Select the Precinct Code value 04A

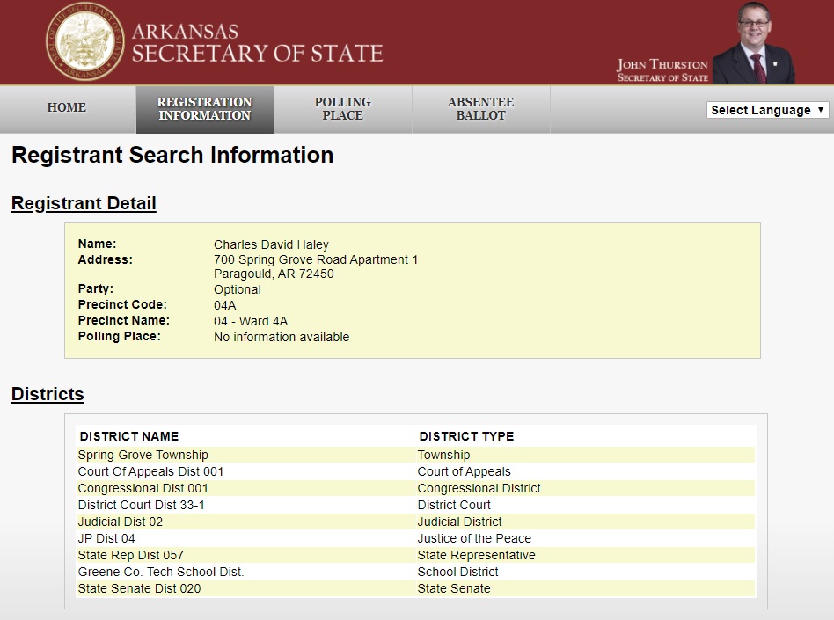[x=225, y=305]
